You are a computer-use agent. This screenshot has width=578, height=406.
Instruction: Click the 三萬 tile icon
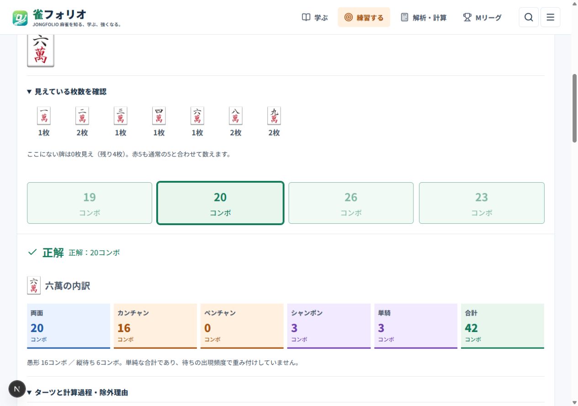pyautogui.click(x=121, y=116)
